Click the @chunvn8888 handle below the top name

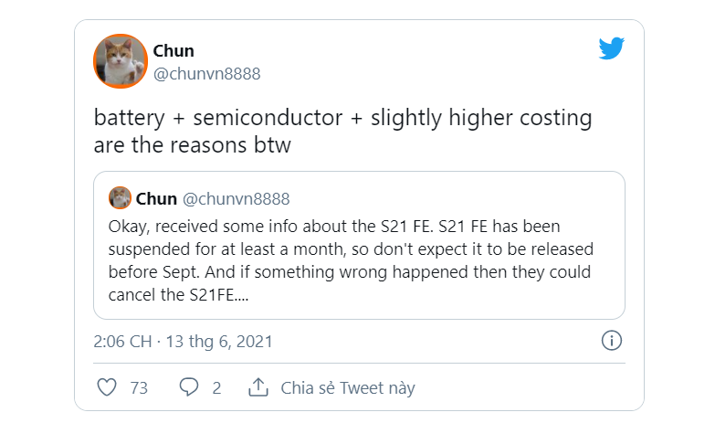pos(206,73)
